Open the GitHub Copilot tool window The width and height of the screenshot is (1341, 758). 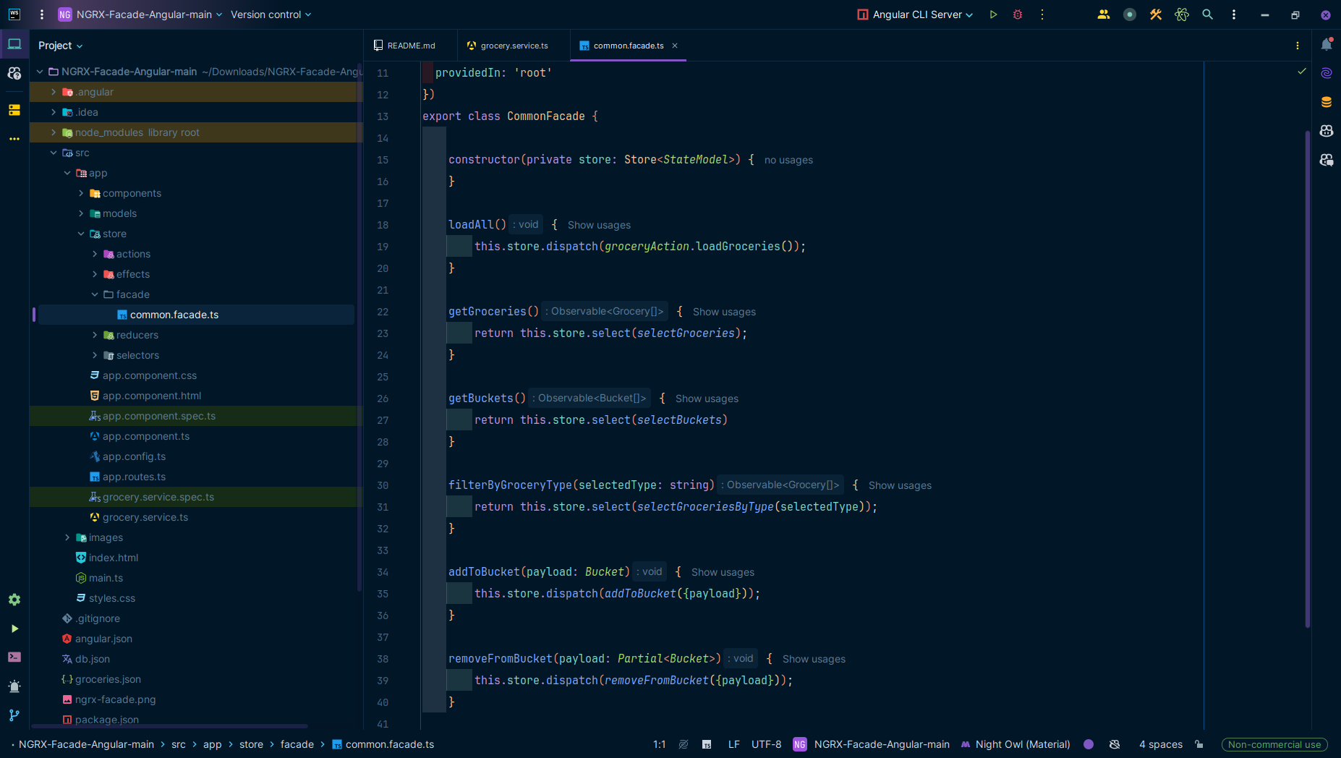[1327, 131]
